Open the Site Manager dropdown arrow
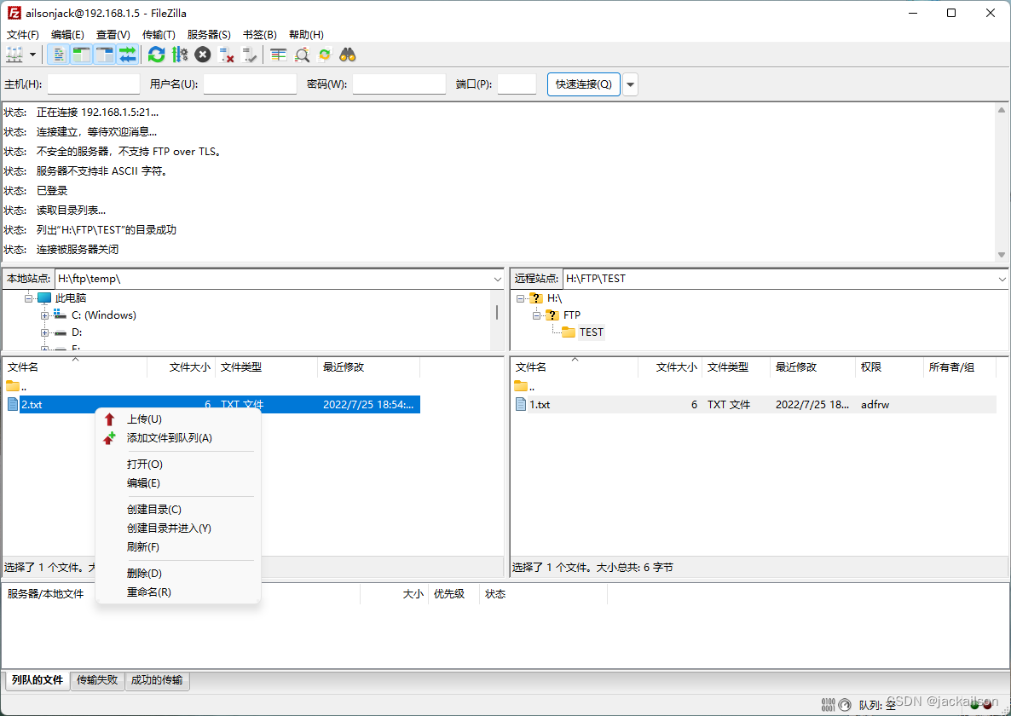The image size is (1011, 716). 33,55
